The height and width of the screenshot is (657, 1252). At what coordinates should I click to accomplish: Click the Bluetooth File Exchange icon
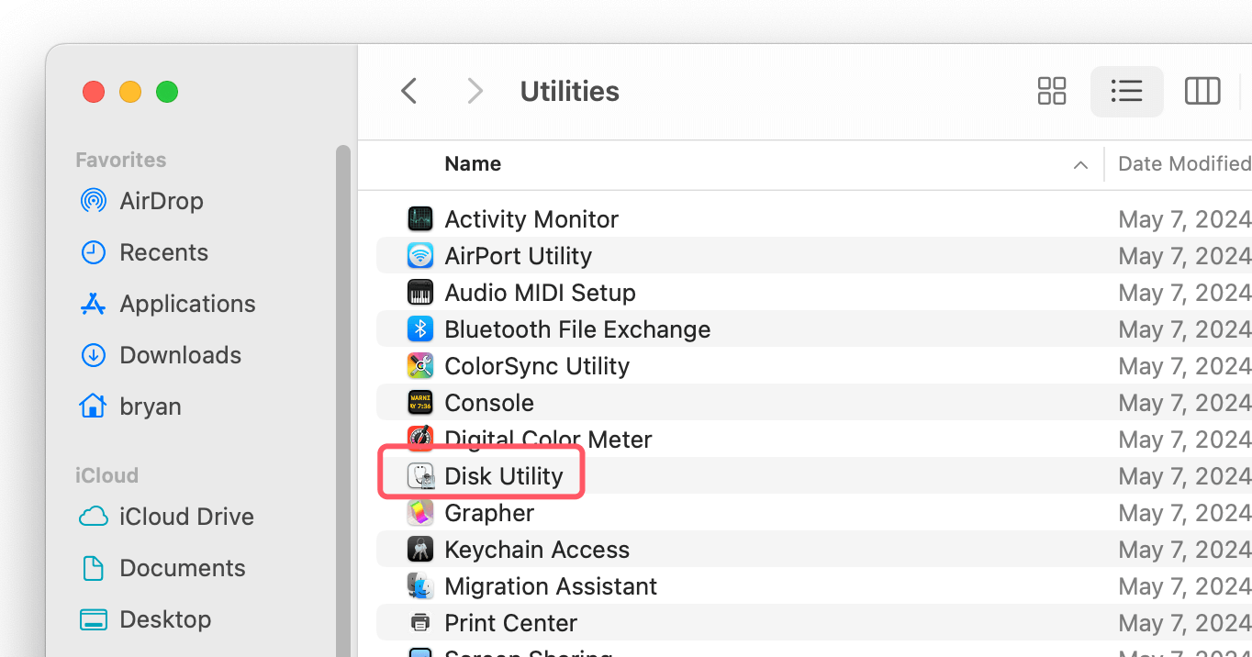[419, 328]
